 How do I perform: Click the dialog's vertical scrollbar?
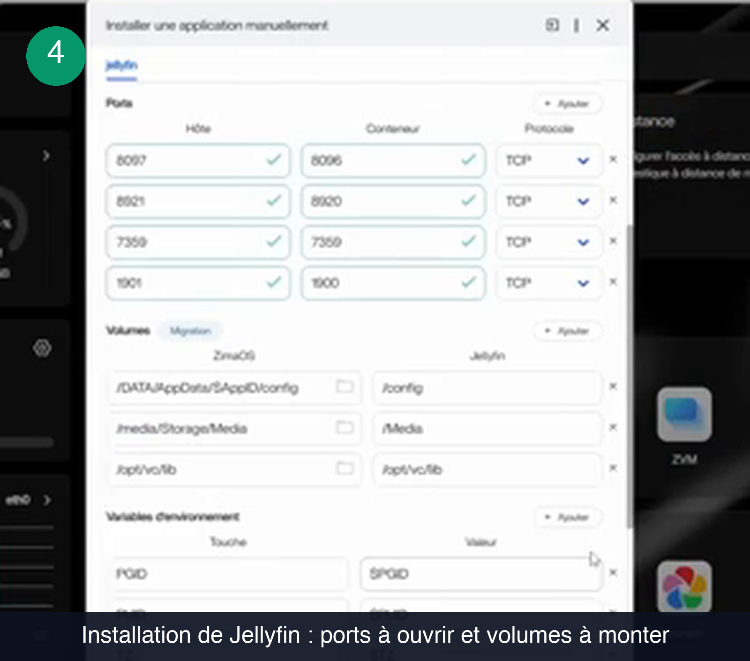click(x=630, y=377)
